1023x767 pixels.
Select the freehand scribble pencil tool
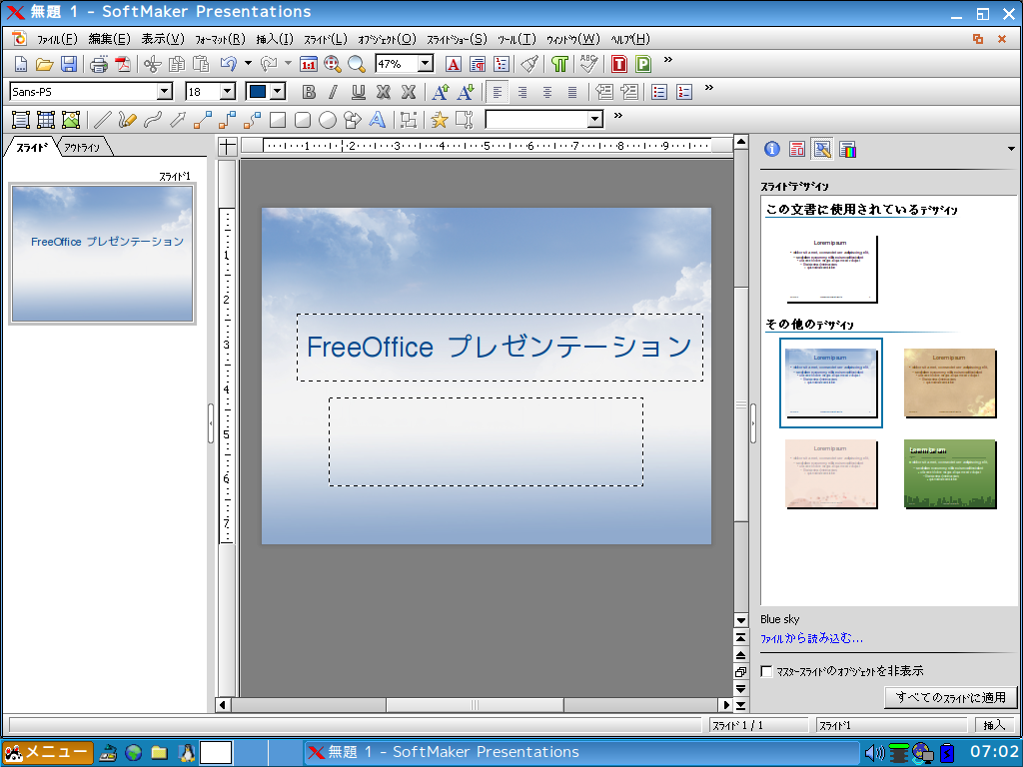coord(127,120)
